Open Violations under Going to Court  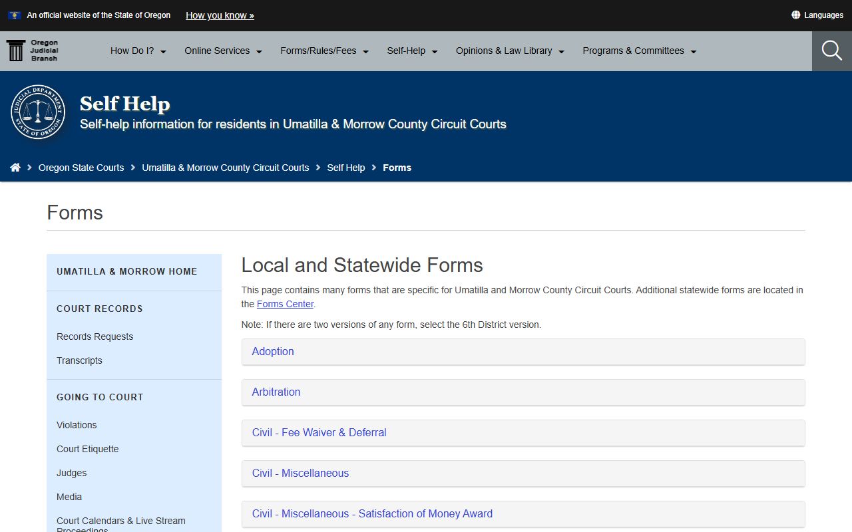click(x=77, y=425)
